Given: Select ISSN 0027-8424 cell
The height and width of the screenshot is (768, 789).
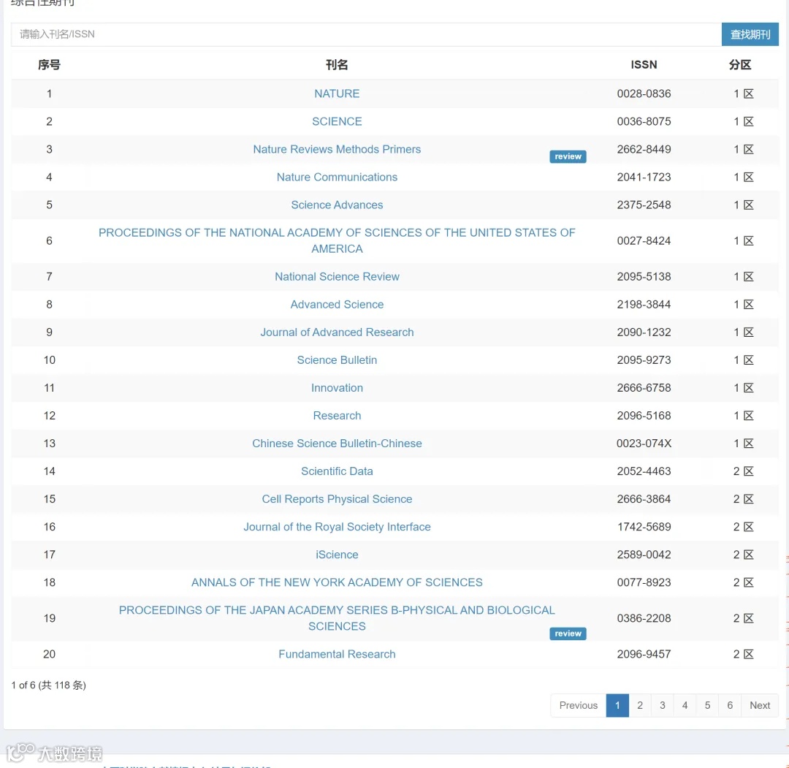Looking at the screenshot, I should click(x=644, y=240).
